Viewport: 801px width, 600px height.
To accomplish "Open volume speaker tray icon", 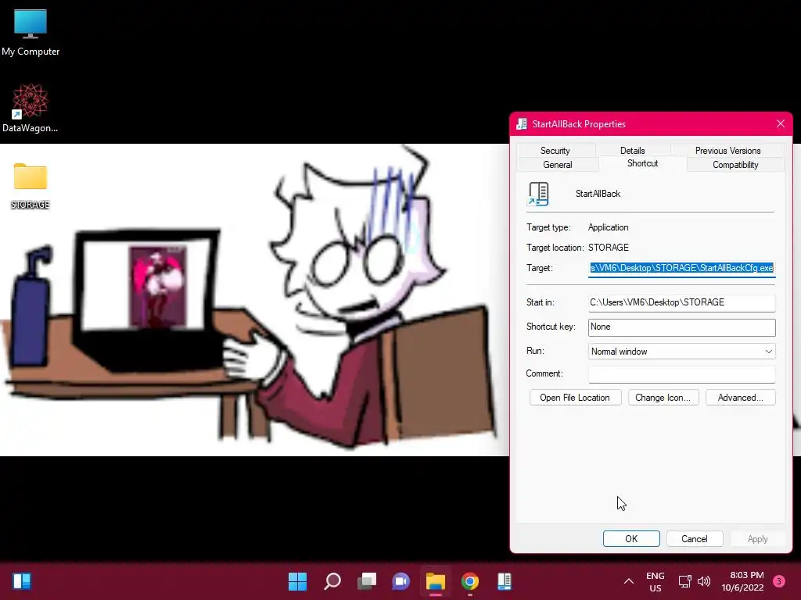I will click(704, 581).
